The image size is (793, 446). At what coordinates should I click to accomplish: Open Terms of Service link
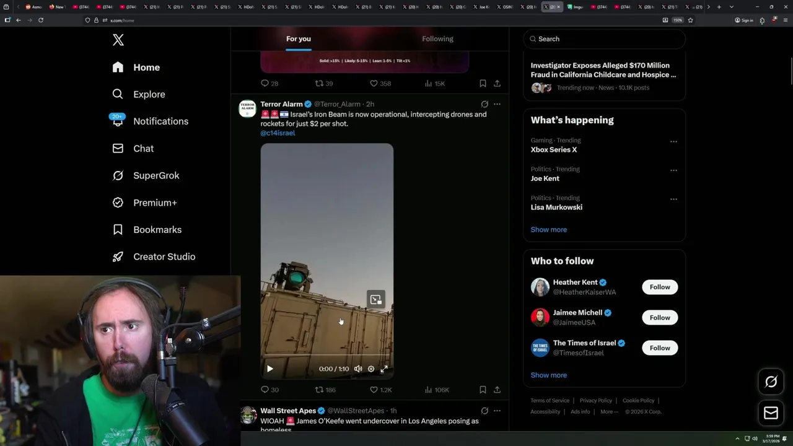(x=550, y=401)
